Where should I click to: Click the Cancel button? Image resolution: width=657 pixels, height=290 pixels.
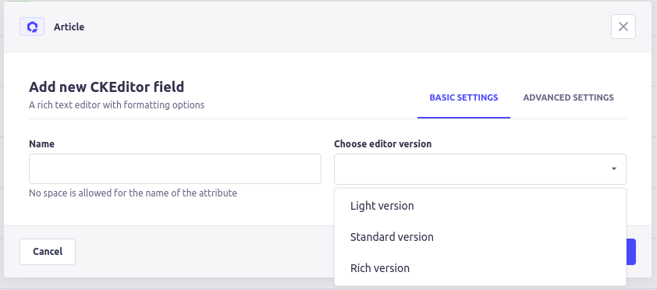pos(48,252)
